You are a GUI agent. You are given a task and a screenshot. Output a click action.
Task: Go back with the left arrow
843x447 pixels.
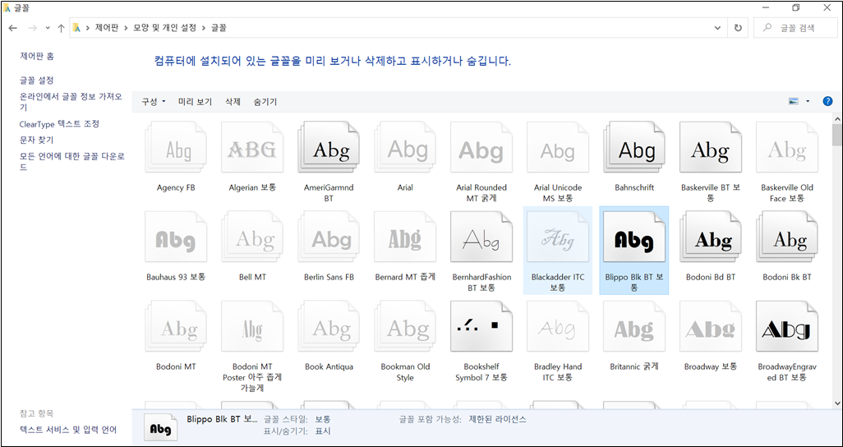tap(13, 28)
